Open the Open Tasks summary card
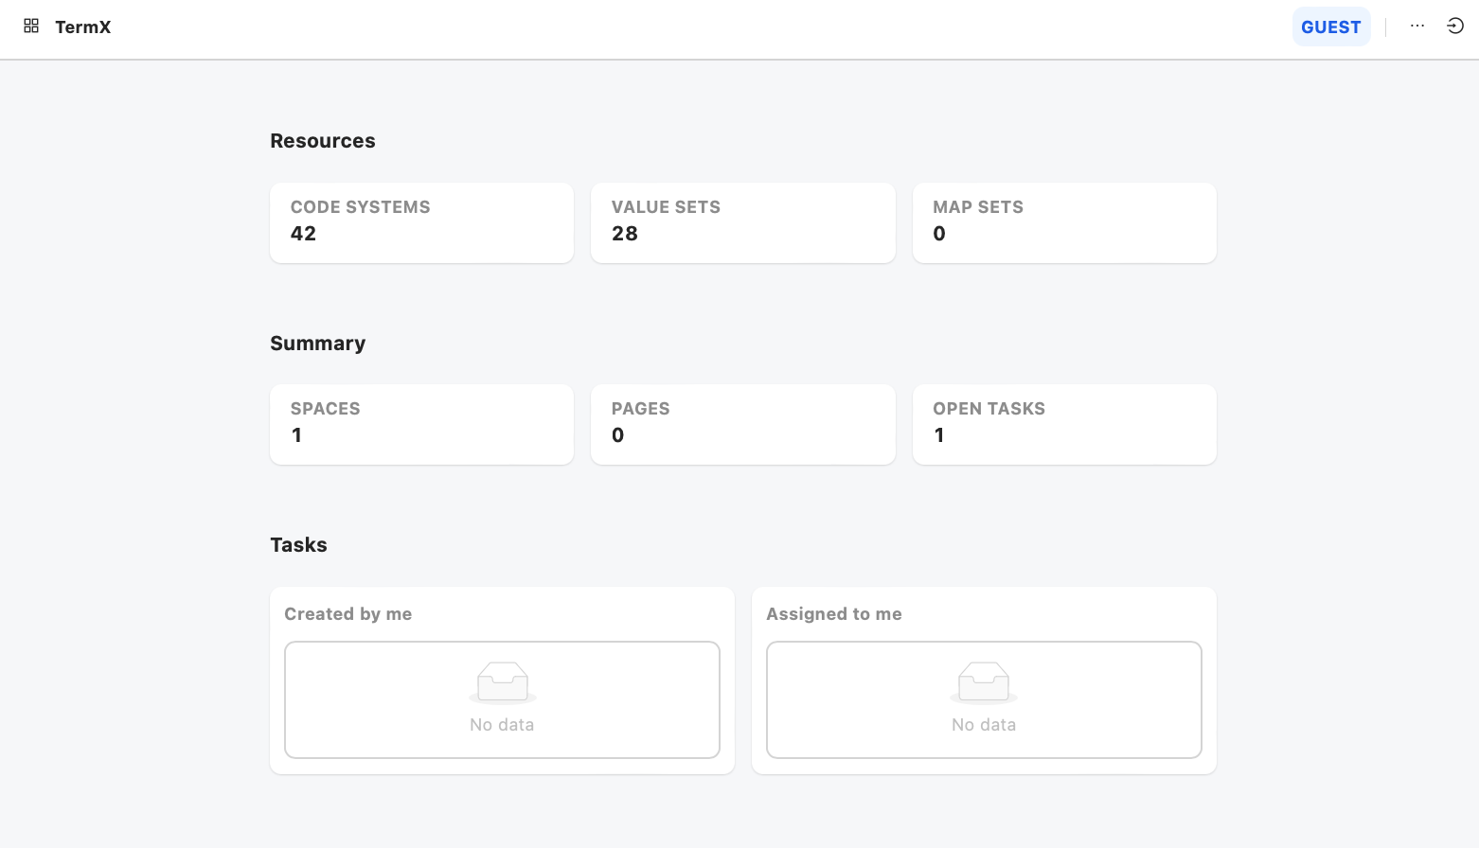 (1063, 424)
